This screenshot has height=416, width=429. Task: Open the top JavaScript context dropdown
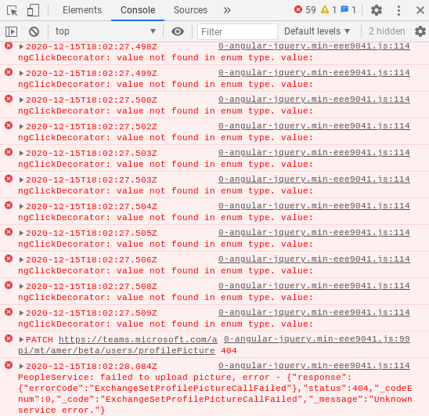tap(106, 31)
